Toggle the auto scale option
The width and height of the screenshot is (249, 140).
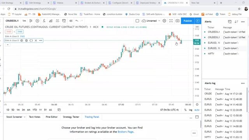pyautogui.click(x=197, y=110)
